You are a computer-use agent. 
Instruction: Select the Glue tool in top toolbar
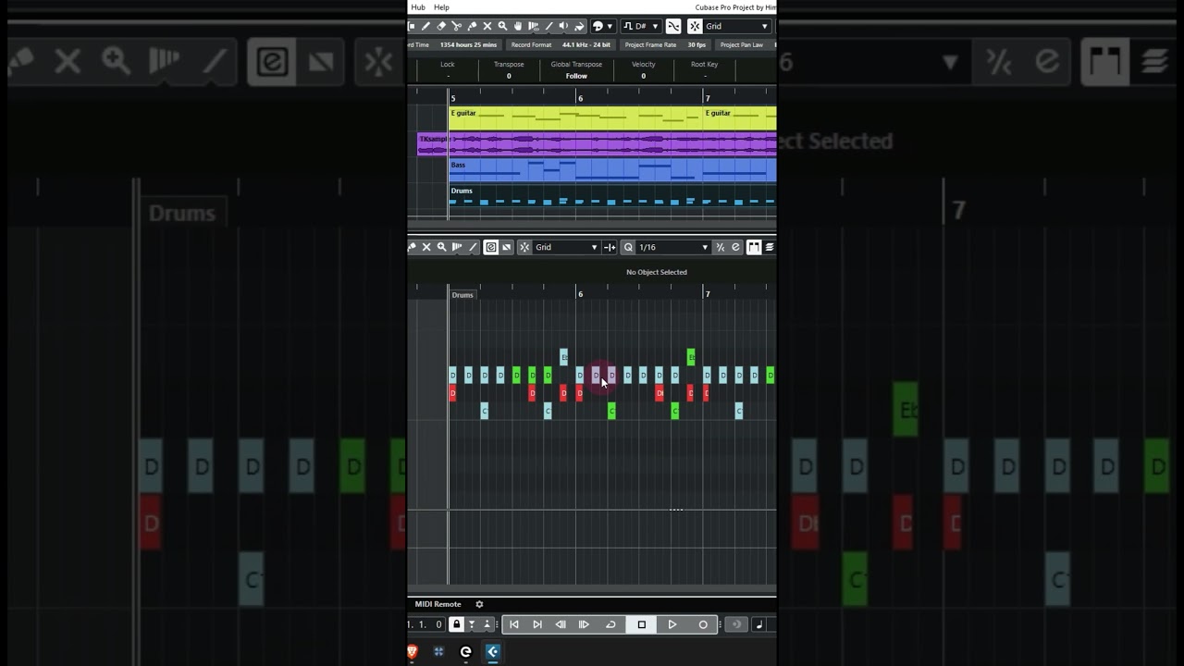(x=472, y=26)
